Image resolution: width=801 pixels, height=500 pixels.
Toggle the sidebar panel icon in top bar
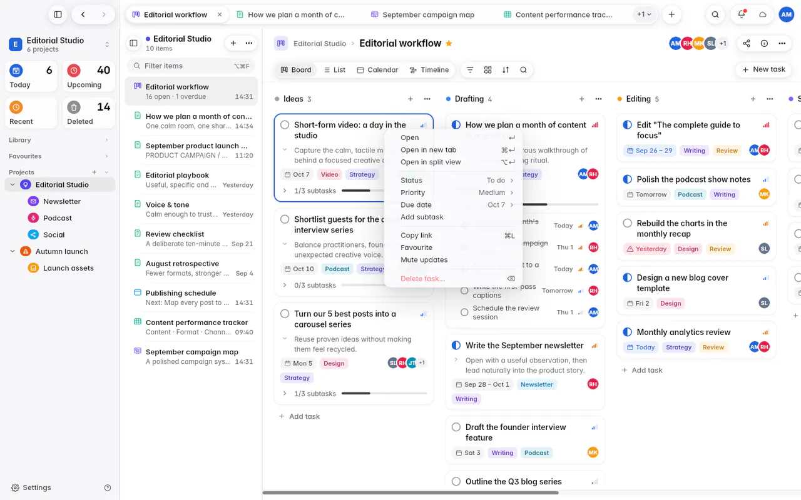pyautogui.click(x=58, y=14)
